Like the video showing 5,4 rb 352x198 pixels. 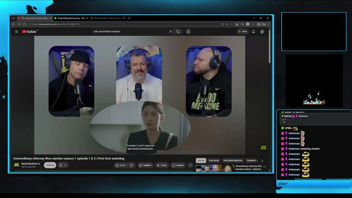120,165
